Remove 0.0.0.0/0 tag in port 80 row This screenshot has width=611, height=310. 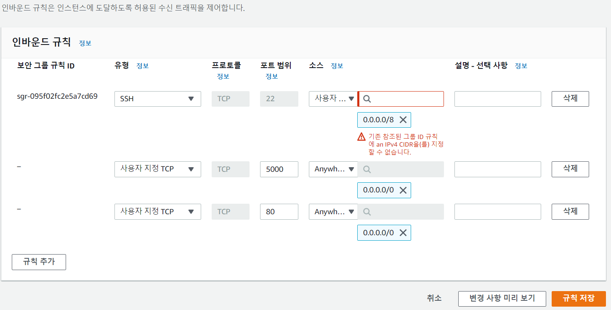coord(403,232)
